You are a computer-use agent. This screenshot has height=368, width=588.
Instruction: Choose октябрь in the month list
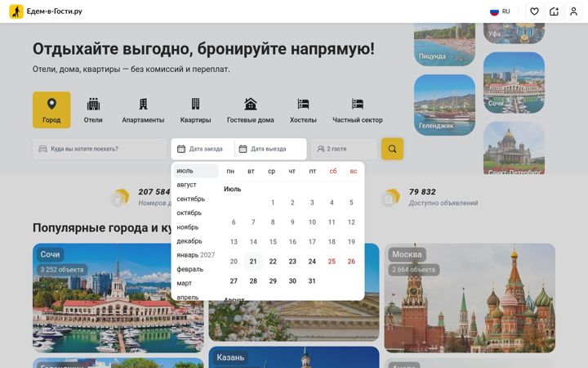click(196, 213)
